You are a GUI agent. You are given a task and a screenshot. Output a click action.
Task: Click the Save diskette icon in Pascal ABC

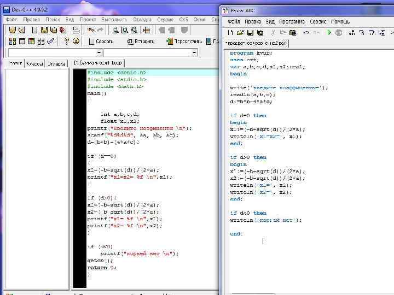coord(250,32)
